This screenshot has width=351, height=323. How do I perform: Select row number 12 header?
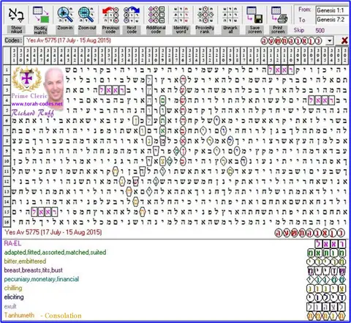coord(7,182)
